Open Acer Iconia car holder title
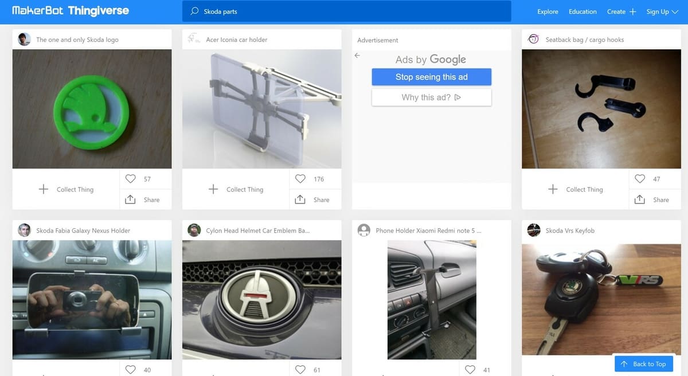Image resolution: width=688 pixels, height=376 pixels. pyautogui.click(x=237, y=40)
